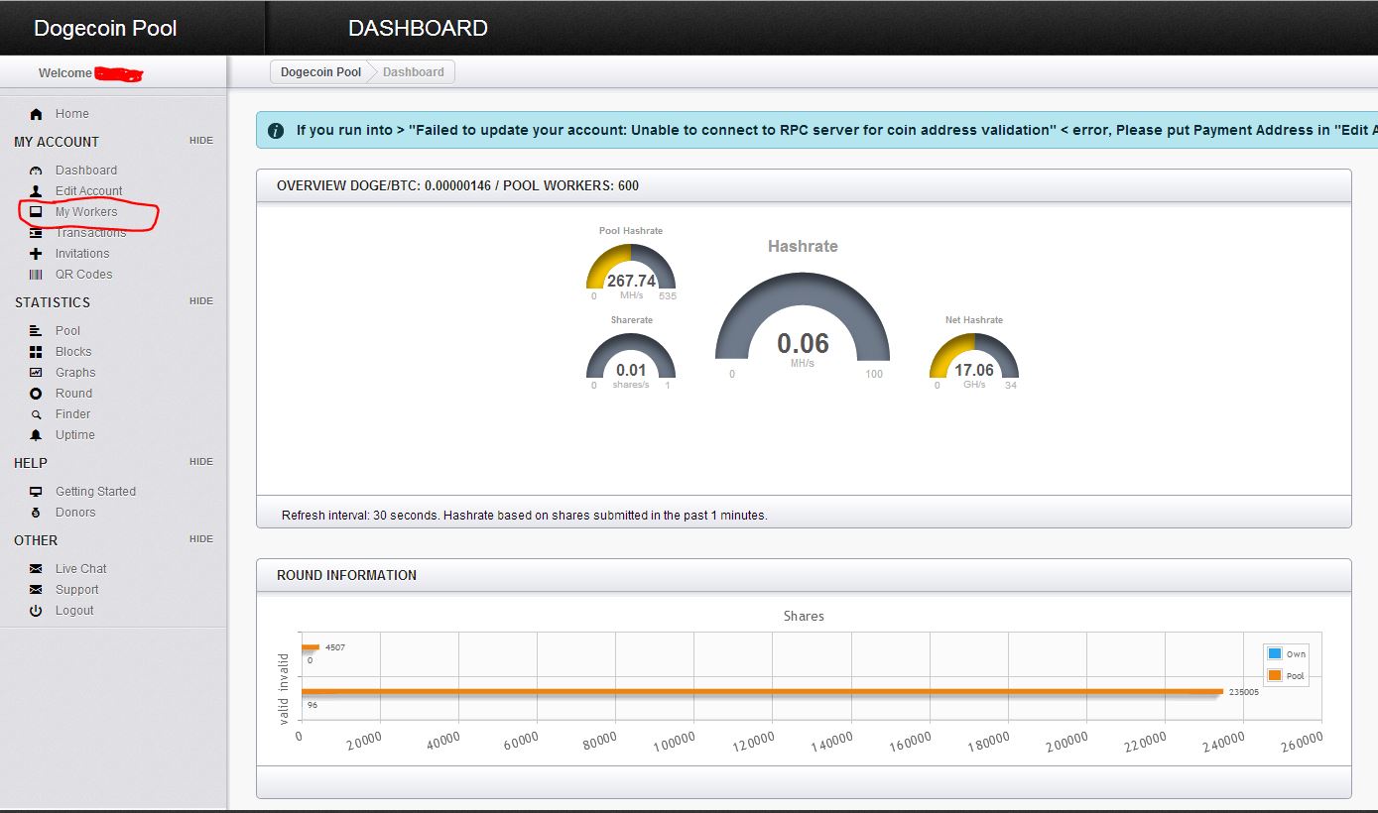Hide the Statistics section

201,301
